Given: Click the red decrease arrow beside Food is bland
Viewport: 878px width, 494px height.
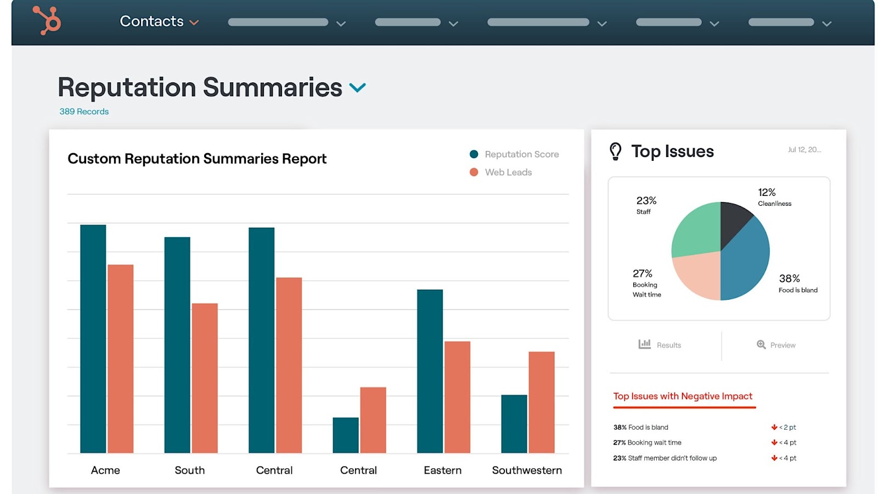Looking at the screenshot, I should [775, 426].
